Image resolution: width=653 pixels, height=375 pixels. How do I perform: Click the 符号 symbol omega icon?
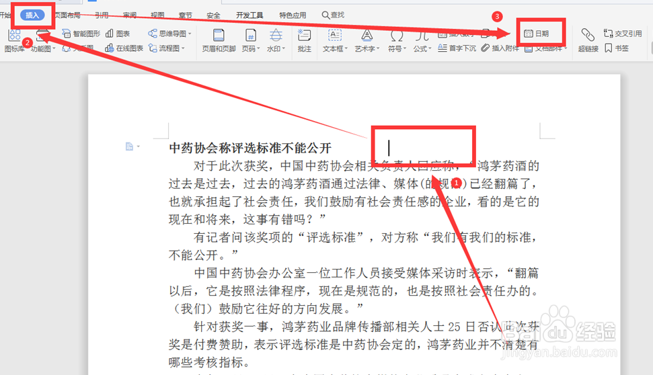coord(397,36)
